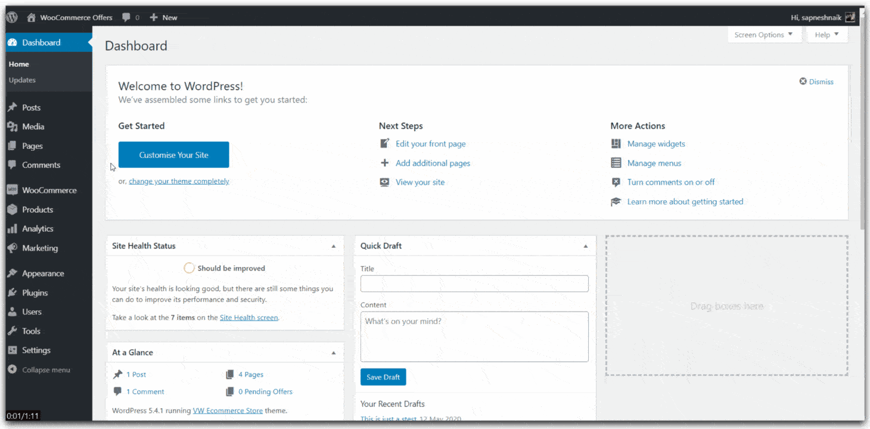870x429 pixels.
Task: Click the Appearance brush icon
Action: point(12,273)
